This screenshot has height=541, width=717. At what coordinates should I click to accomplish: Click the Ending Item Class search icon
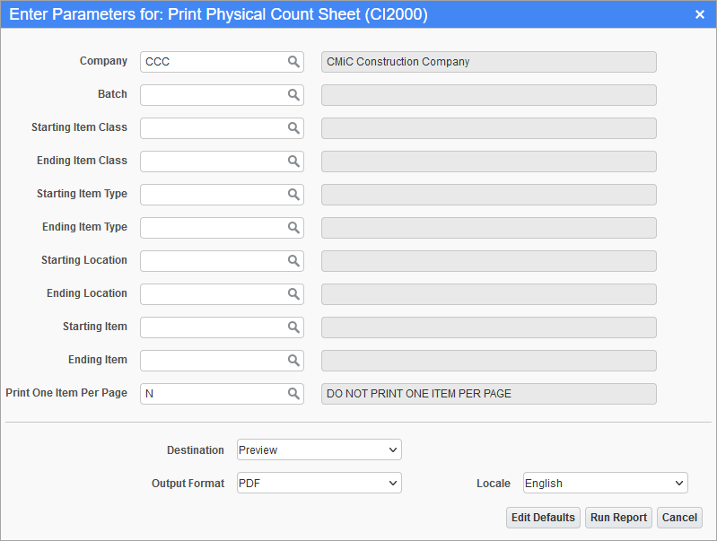coord(293,161)
